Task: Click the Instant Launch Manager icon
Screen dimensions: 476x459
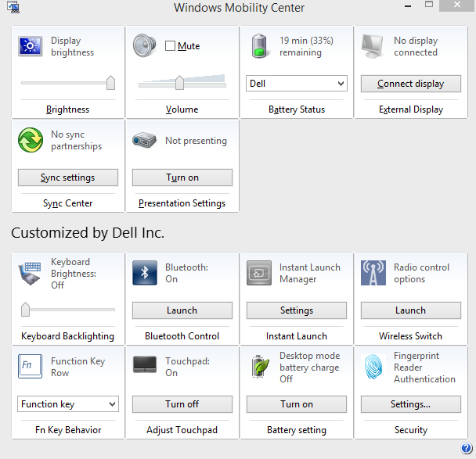Action: tap(259, 273)
